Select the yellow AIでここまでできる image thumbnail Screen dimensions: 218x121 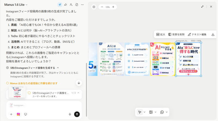click(162, 59)
